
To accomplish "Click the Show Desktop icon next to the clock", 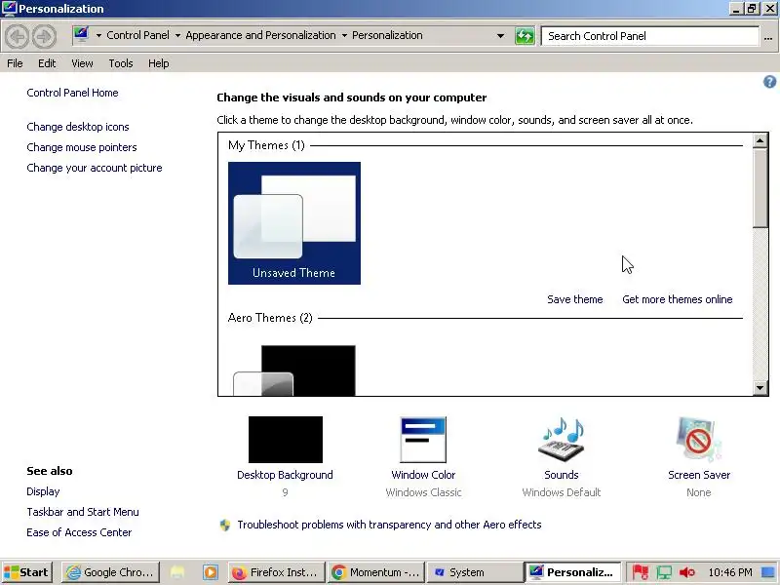I will point(766,572).
